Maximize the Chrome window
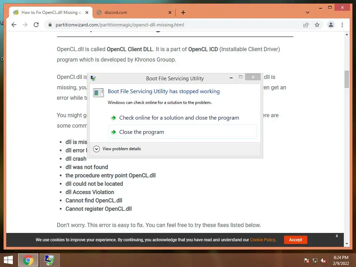356x267 pixels. 330,8
